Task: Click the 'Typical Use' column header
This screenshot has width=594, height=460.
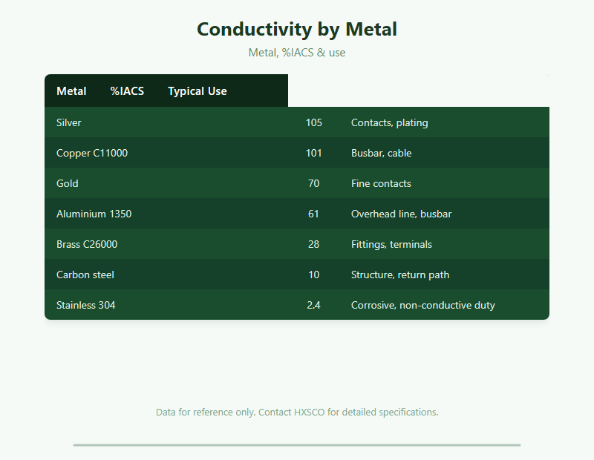Action: [x=198, y=91]
